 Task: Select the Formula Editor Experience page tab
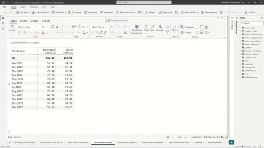(127, 142)
